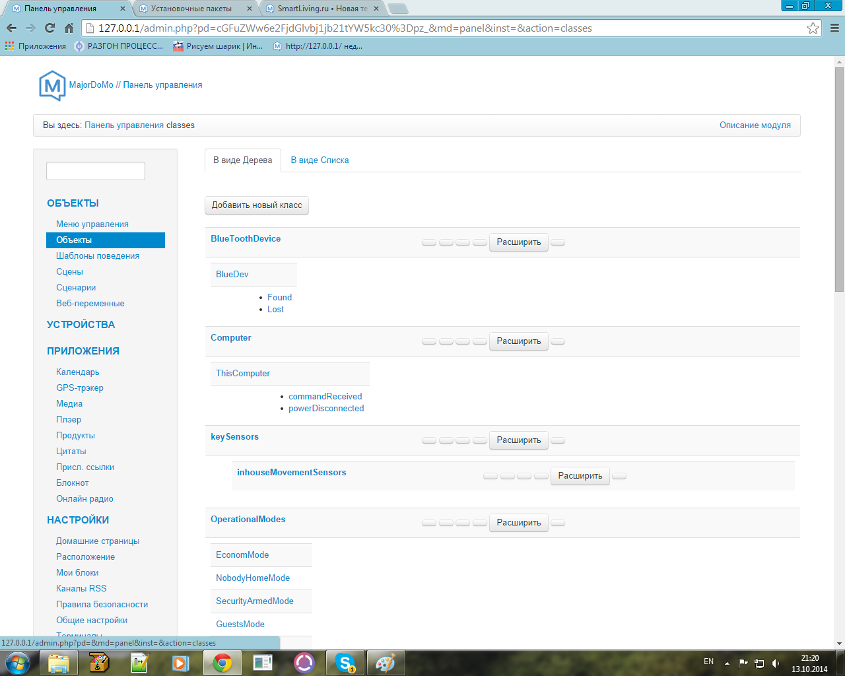Click the brown box taskbar icon

(x=98, y=662)
